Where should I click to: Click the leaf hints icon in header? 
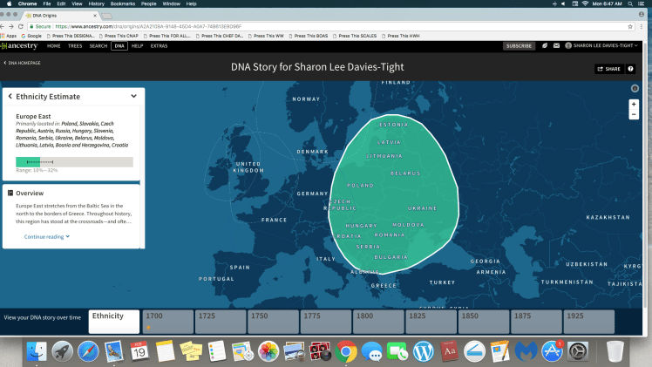(x=543, y=45)
